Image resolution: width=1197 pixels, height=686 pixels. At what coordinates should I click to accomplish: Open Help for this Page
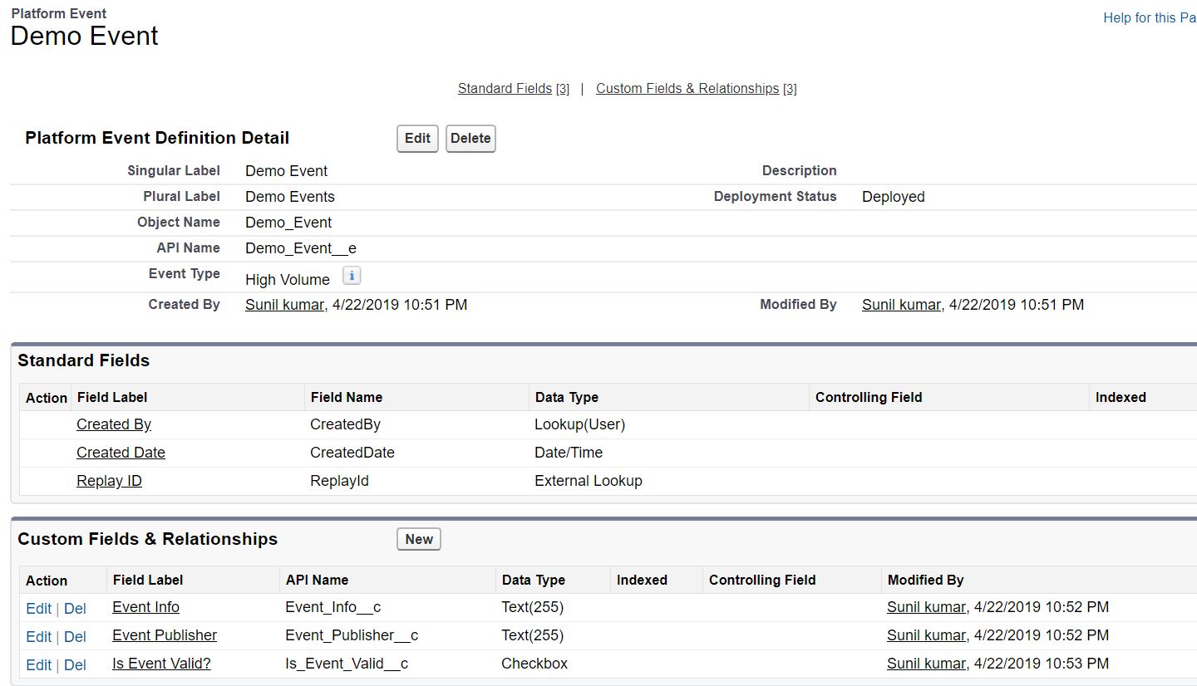[x=1150, y=17]
